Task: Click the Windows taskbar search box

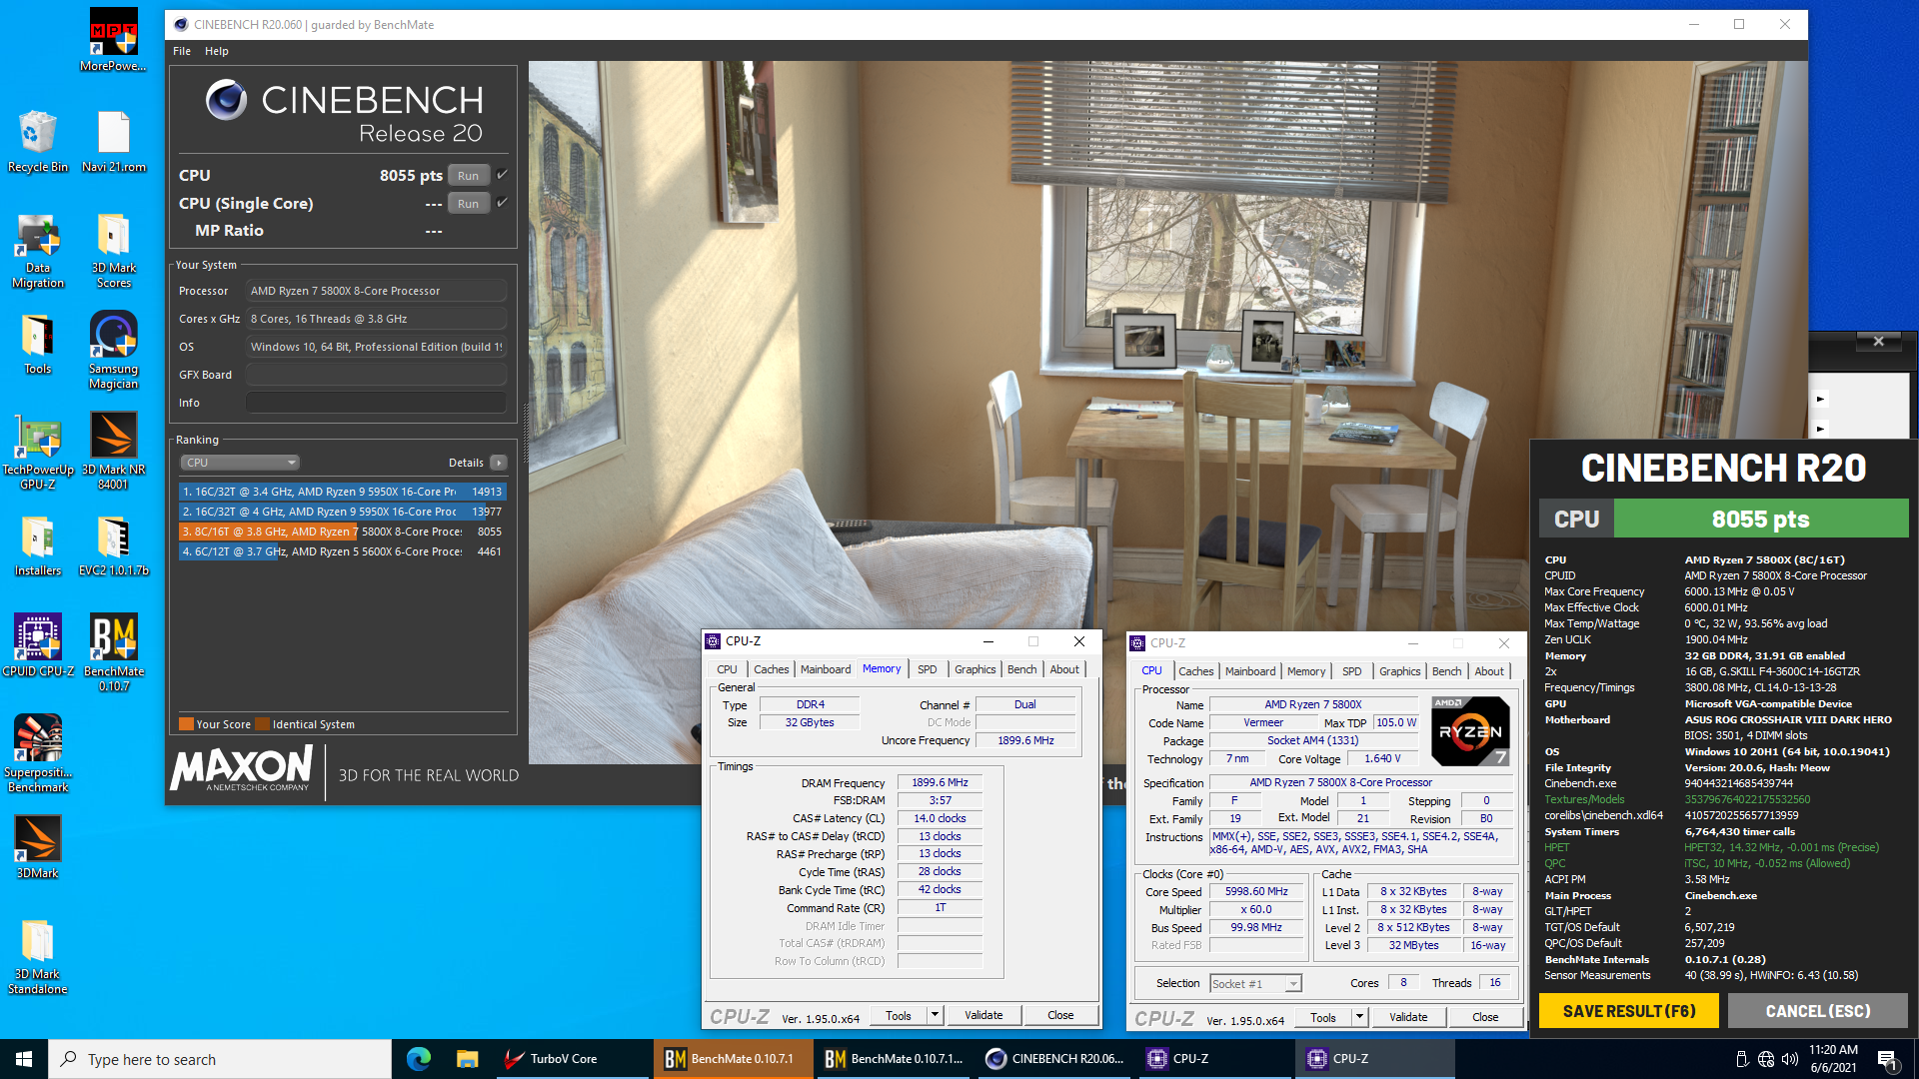Action: (220, 1059)
